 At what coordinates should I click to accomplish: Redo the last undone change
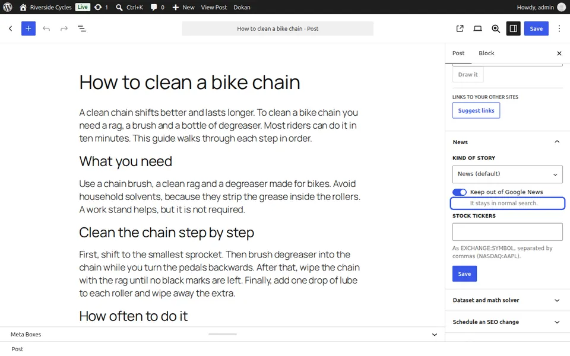point(64,28)
